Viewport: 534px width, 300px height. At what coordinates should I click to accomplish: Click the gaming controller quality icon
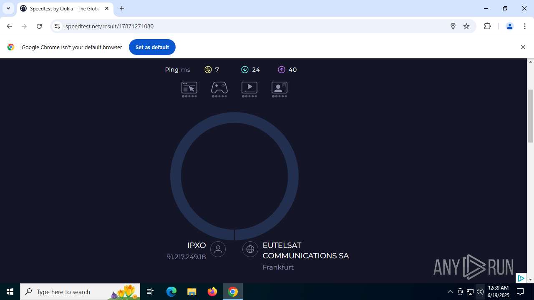(x=219, y=89)
